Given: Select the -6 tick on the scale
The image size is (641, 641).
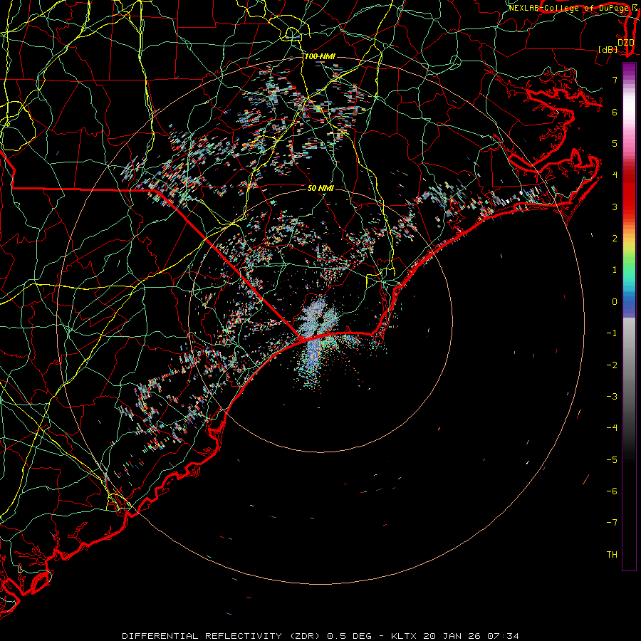Looking at the screenshot, I should click(x=612, y=491).
